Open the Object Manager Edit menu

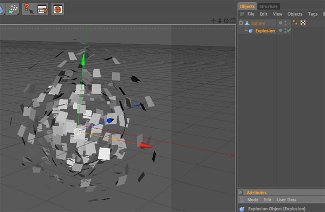(x=263, y=14)
